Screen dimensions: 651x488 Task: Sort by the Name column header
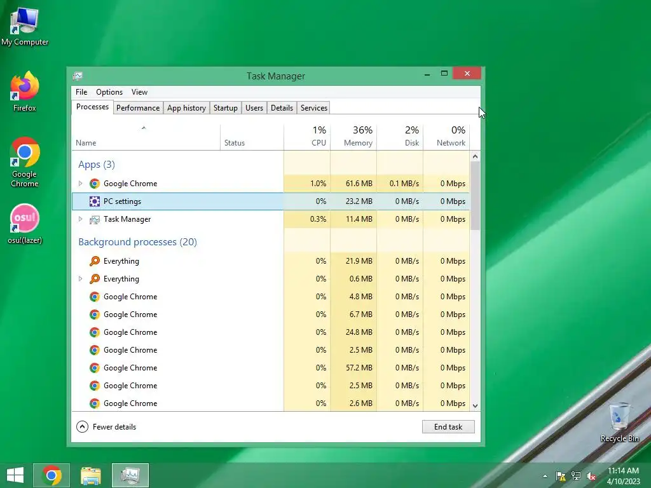(x=146, y=137)
